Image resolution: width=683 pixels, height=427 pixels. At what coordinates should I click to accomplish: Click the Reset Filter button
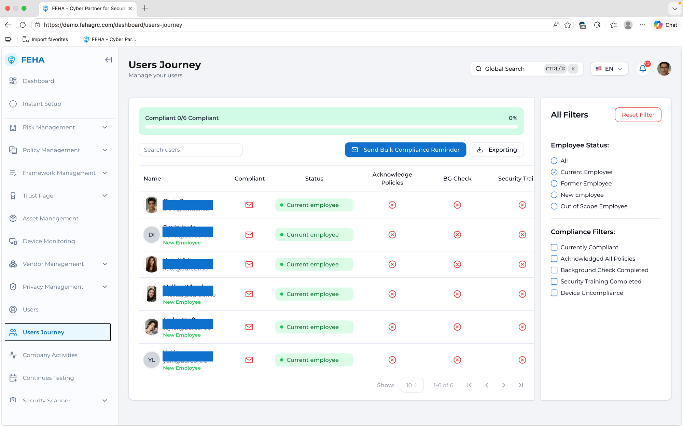click(638, 115)
